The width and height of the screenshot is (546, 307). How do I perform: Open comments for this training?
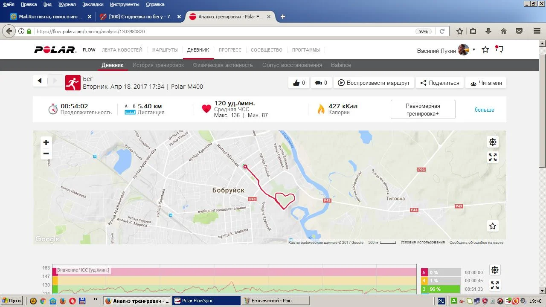coord(321,83)
